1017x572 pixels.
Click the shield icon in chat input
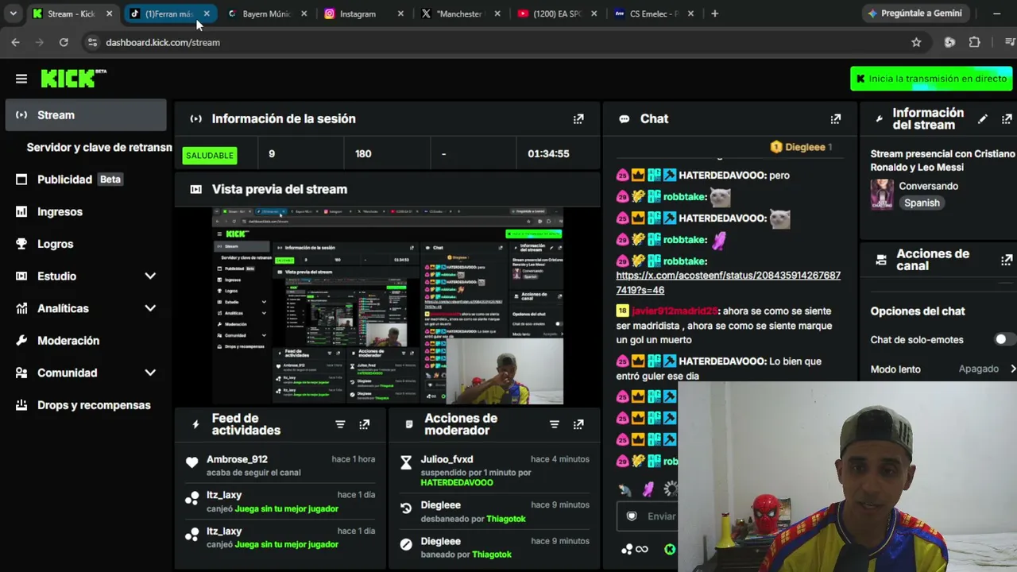632,516
